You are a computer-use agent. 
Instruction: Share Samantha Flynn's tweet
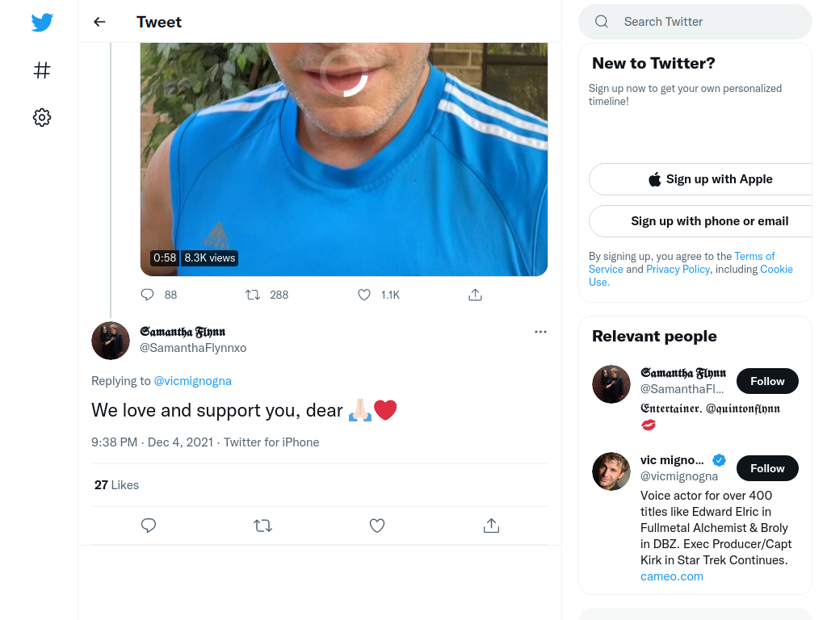click(x=491, y=525)
